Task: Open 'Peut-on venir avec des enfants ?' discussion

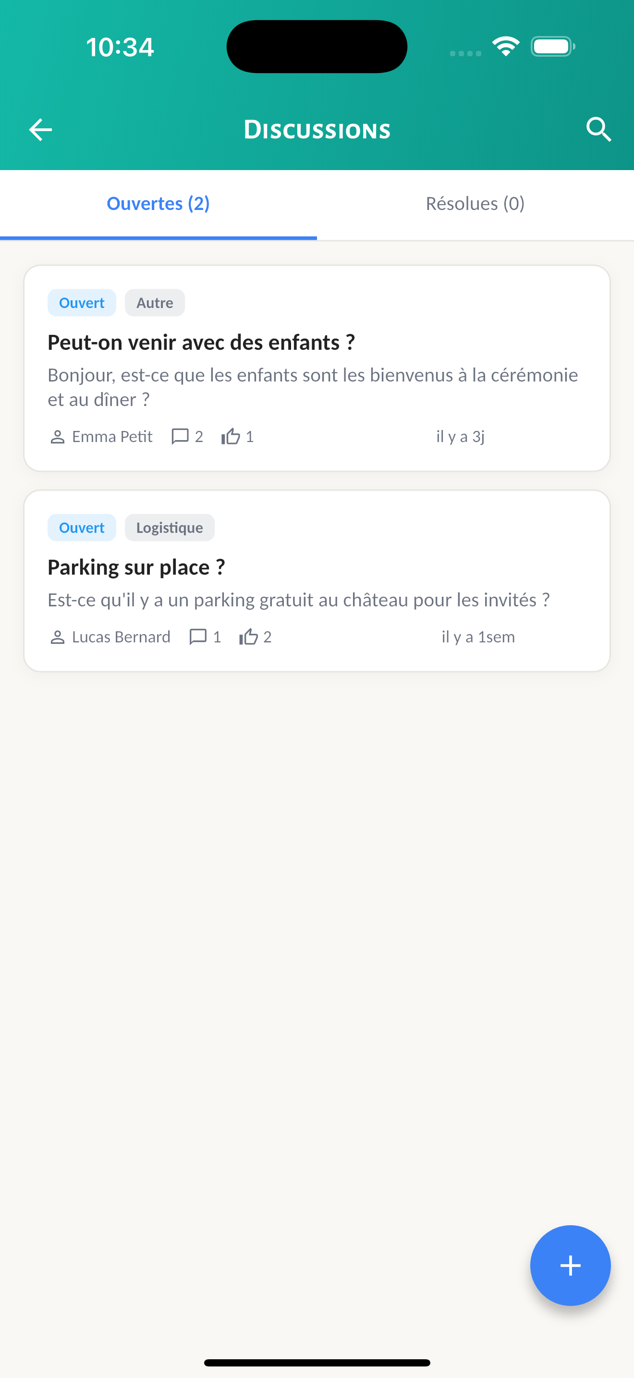Action: (x=201, y=343)
